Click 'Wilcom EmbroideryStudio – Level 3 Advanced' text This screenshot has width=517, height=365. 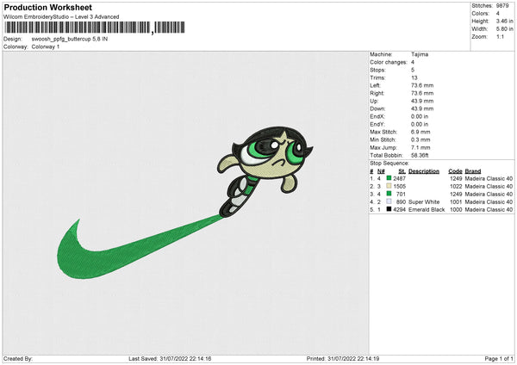[x=61, y=17]
